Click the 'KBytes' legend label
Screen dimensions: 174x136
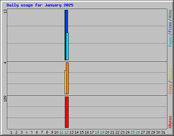[170, 122]
